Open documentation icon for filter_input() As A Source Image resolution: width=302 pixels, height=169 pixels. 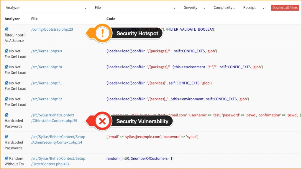[x=6, y=29]
